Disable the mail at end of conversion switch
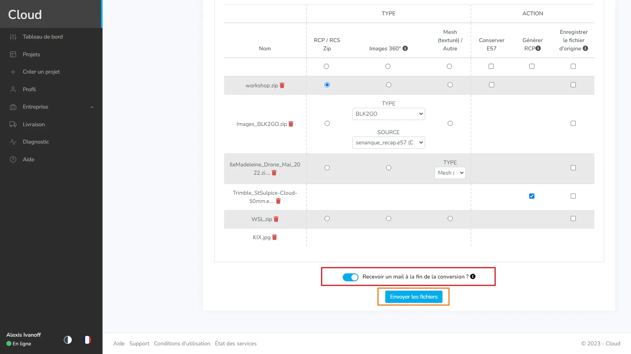Image resolution: width=631 pixels, height=354 pixels. (x=350, y=277)
